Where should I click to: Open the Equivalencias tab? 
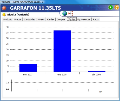[84, 19]
